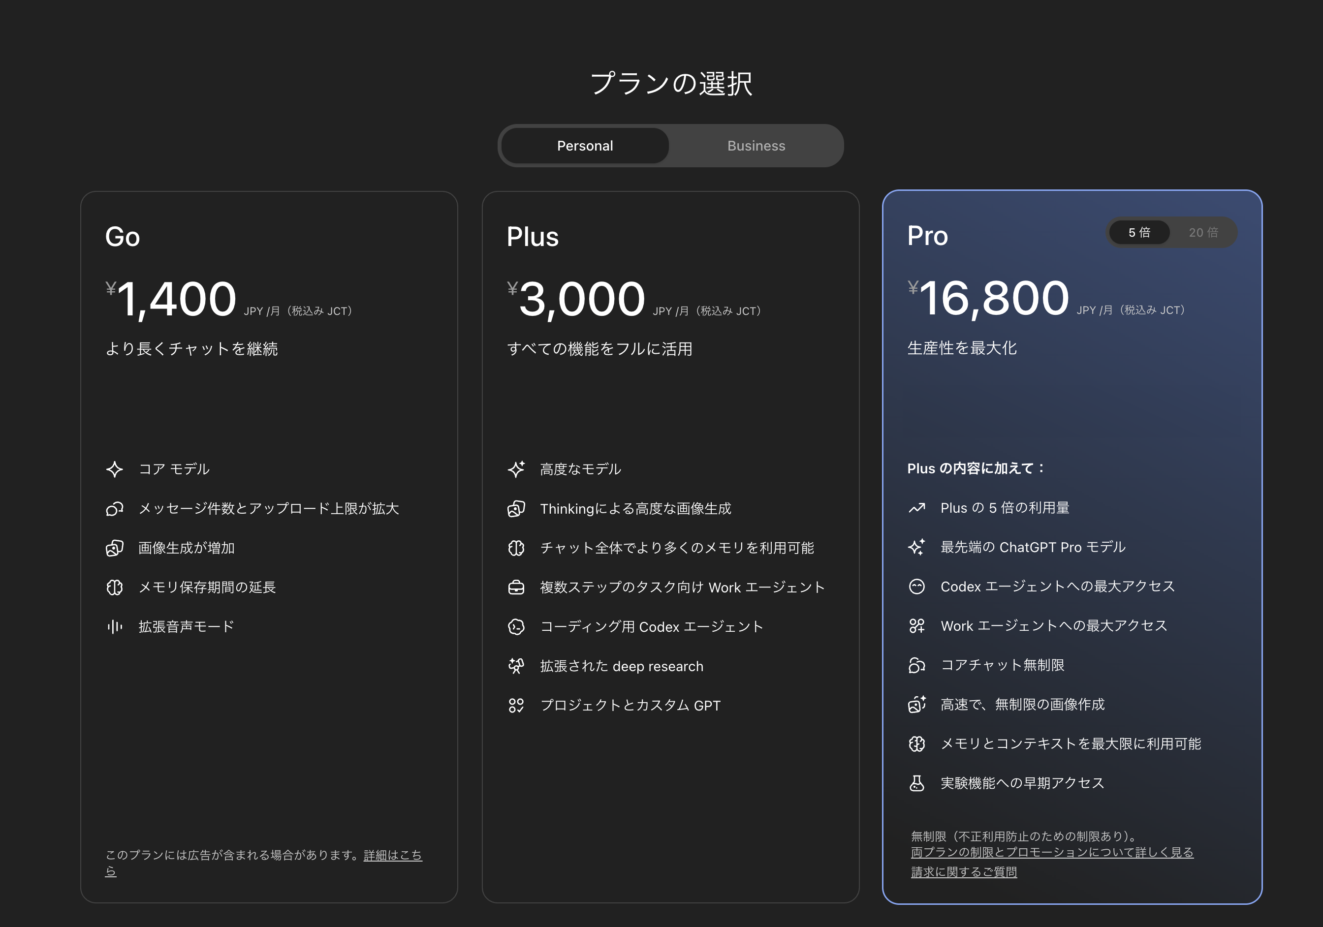The height and width of the screenshot is (927, 1323).
Task: Click the Codex icon by Codex エージェントへの最大アクセス
Action: point(917,587)
